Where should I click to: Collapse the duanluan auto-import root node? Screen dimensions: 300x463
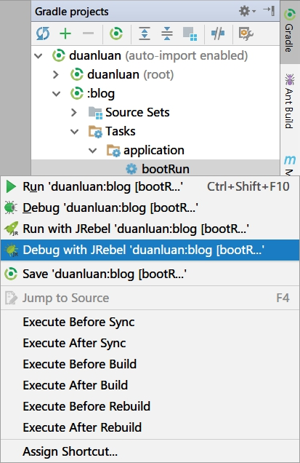pos(38,56)
